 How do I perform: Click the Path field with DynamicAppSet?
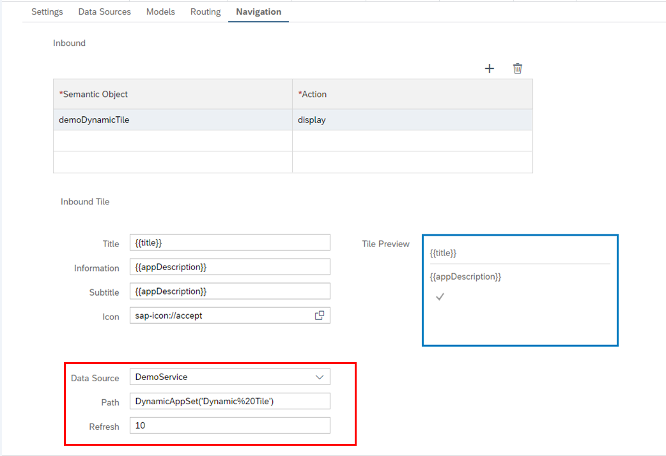pos(230,400)
